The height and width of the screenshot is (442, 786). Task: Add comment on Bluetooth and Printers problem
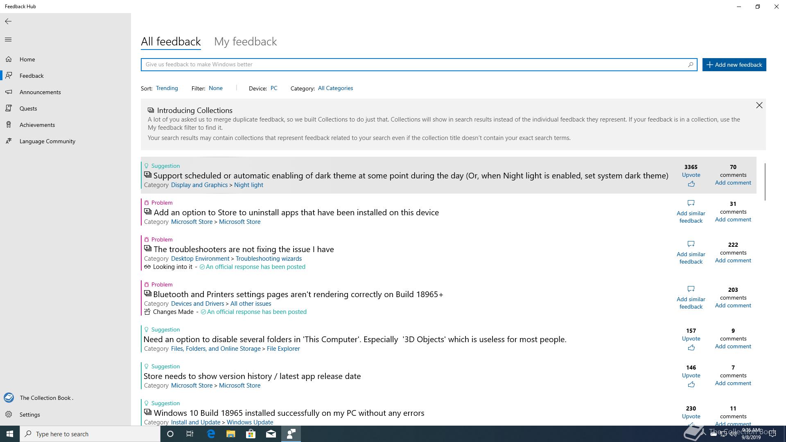pos(733,305)
